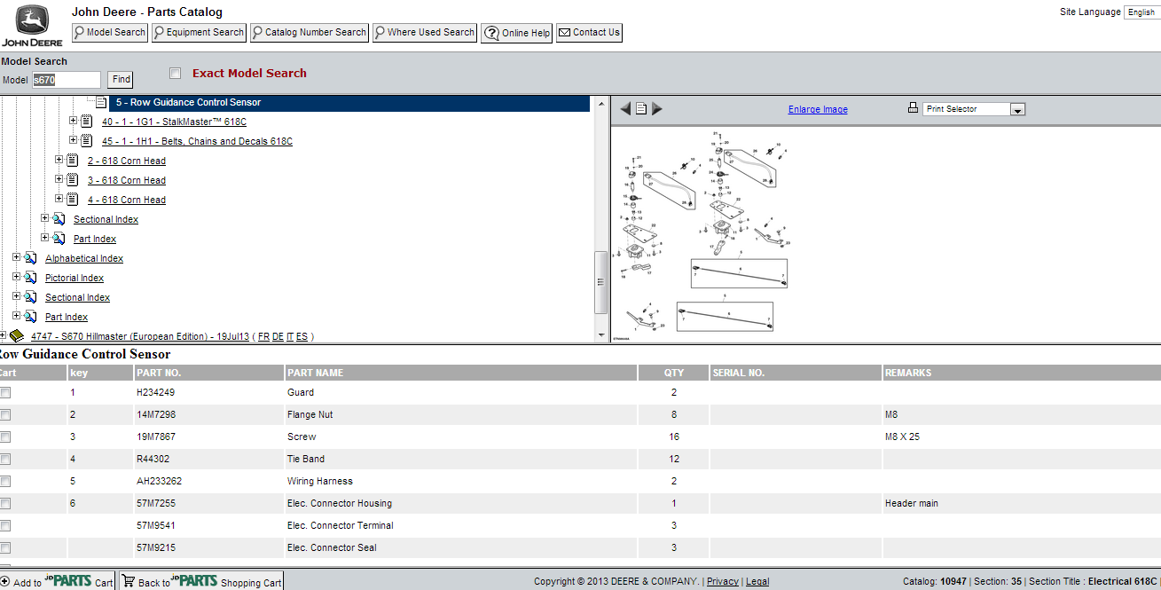Tick the cart checkbox for the Guard row
The image size is (1161, 590).
[5, 392]
